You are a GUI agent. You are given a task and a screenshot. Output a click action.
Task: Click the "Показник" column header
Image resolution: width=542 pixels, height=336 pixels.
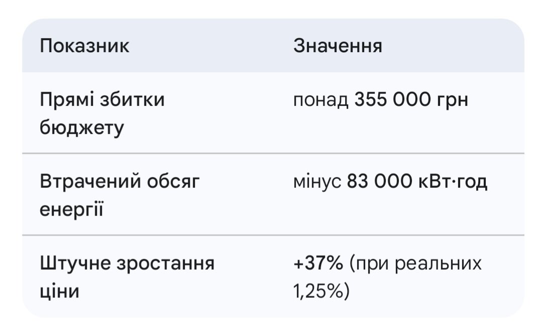(x=84, y=46)
